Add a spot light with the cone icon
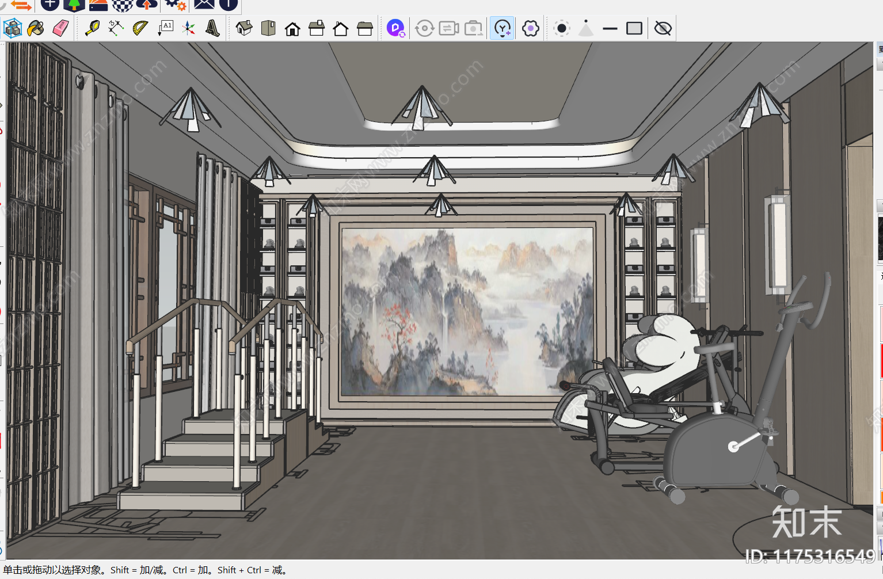This screenshot has height=579, width=883. coord(586,28)
